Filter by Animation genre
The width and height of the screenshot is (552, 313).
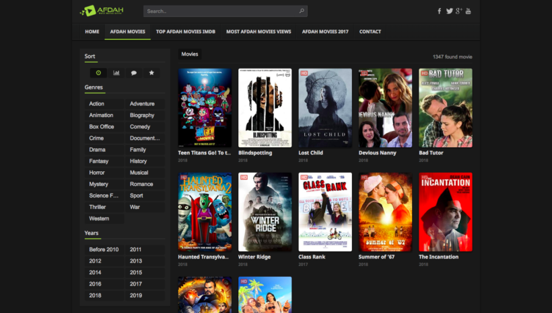[x=102, y=115]
